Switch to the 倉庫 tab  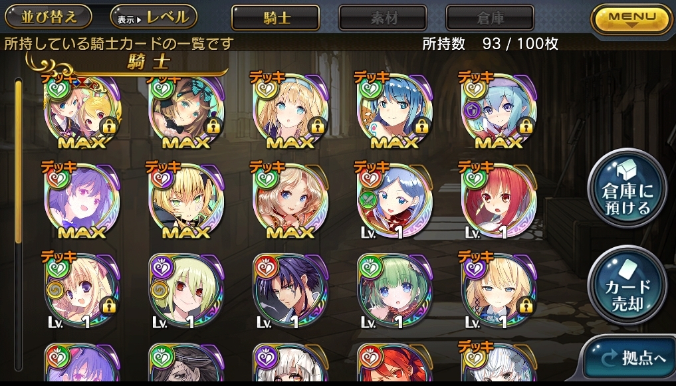tap(490, 18)
